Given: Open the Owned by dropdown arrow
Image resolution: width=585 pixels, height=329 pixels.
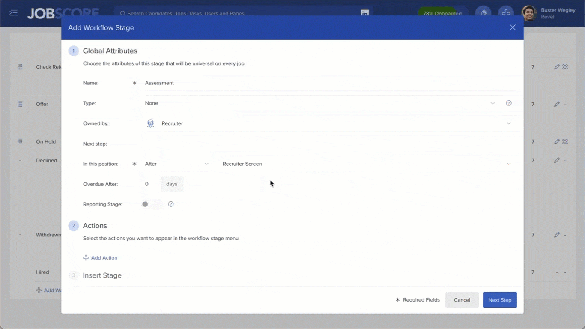Looking at the screenshot, I should click(509, 123).
